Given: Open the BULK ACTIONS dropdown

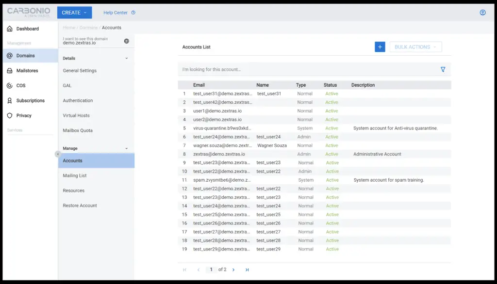Looking at the screenshot, I should pos(415,47).
